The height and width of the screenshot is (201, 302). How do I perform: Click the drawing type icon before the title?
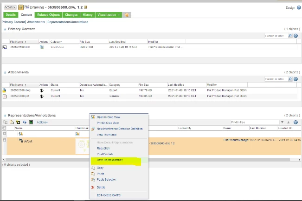(x=26, y=7)
